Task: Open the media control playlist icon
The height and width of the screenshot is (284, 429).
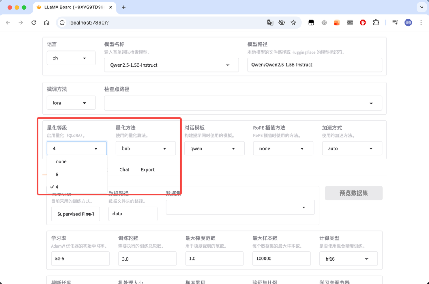Action: [395, 23]
